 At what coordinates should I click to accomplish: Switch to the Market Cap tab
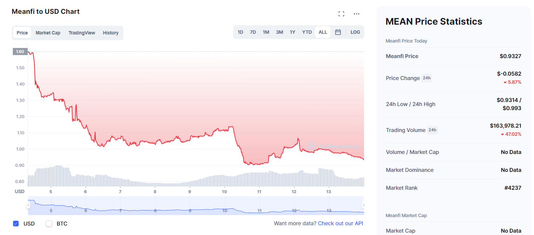(x=48, y=33)
